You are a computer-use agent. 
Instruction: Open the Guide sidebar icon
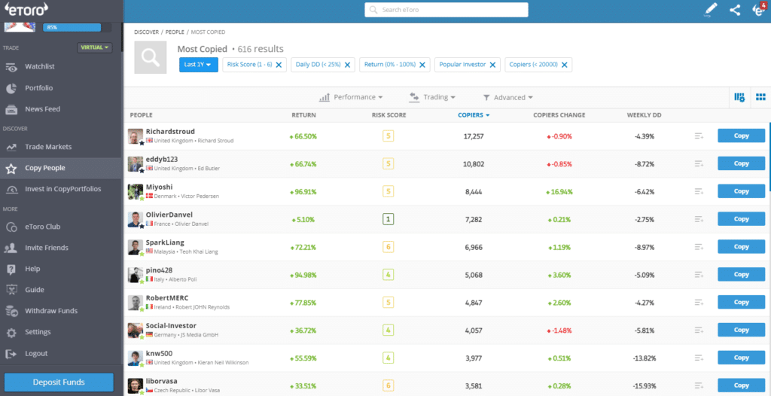11,290
